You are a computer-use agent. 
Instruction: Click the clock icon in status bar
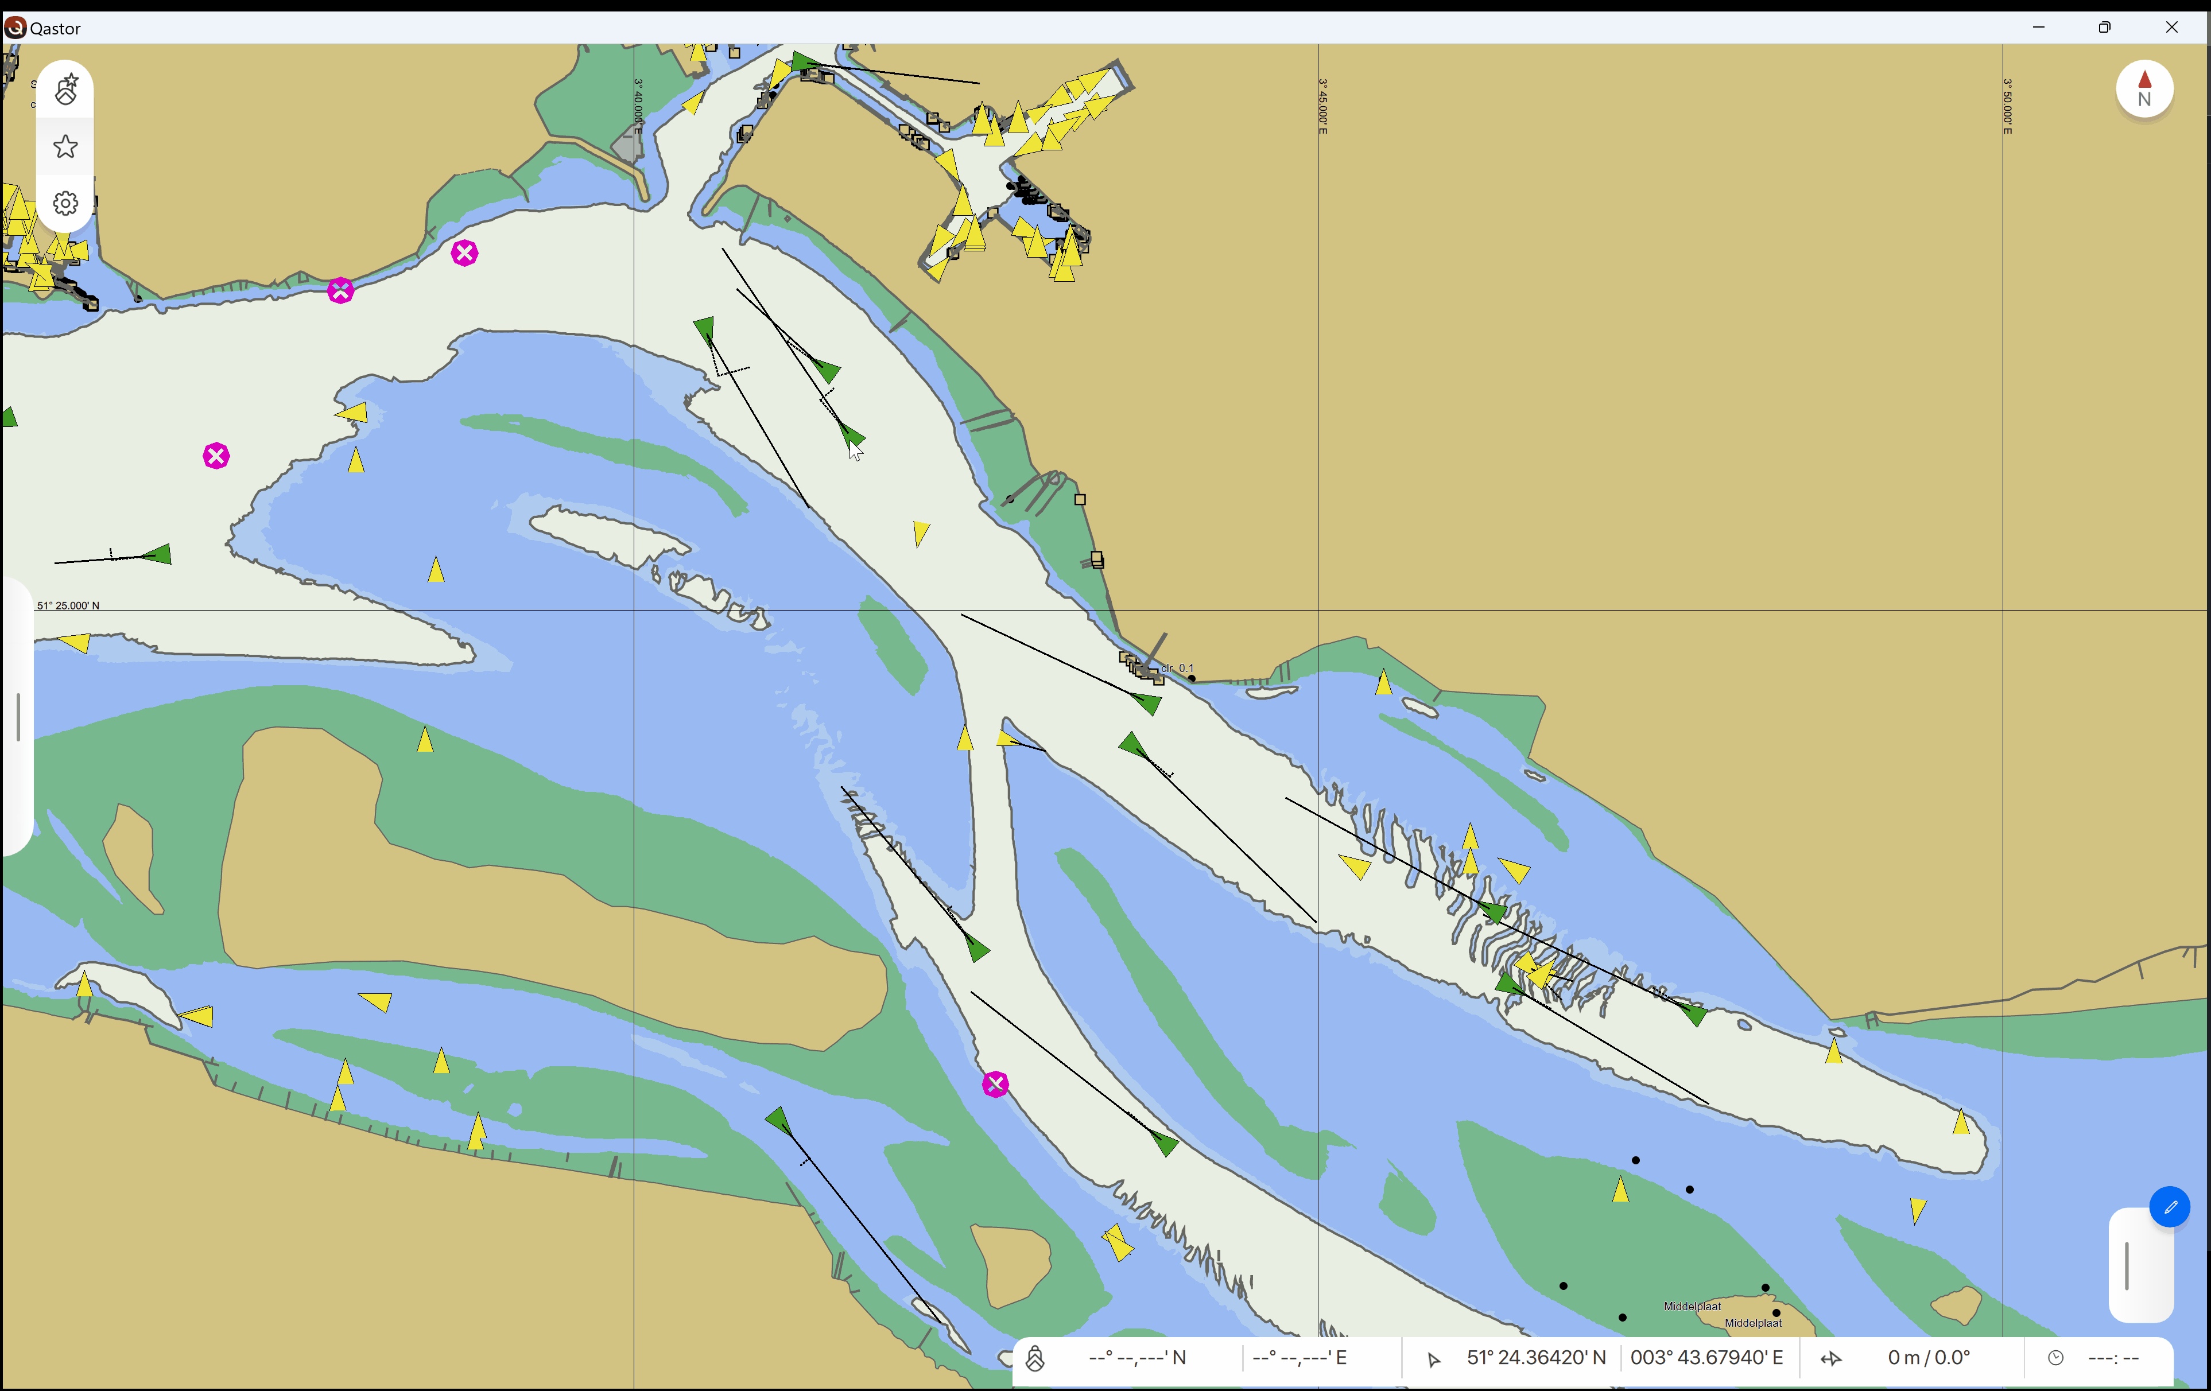pos(2055,1358)
